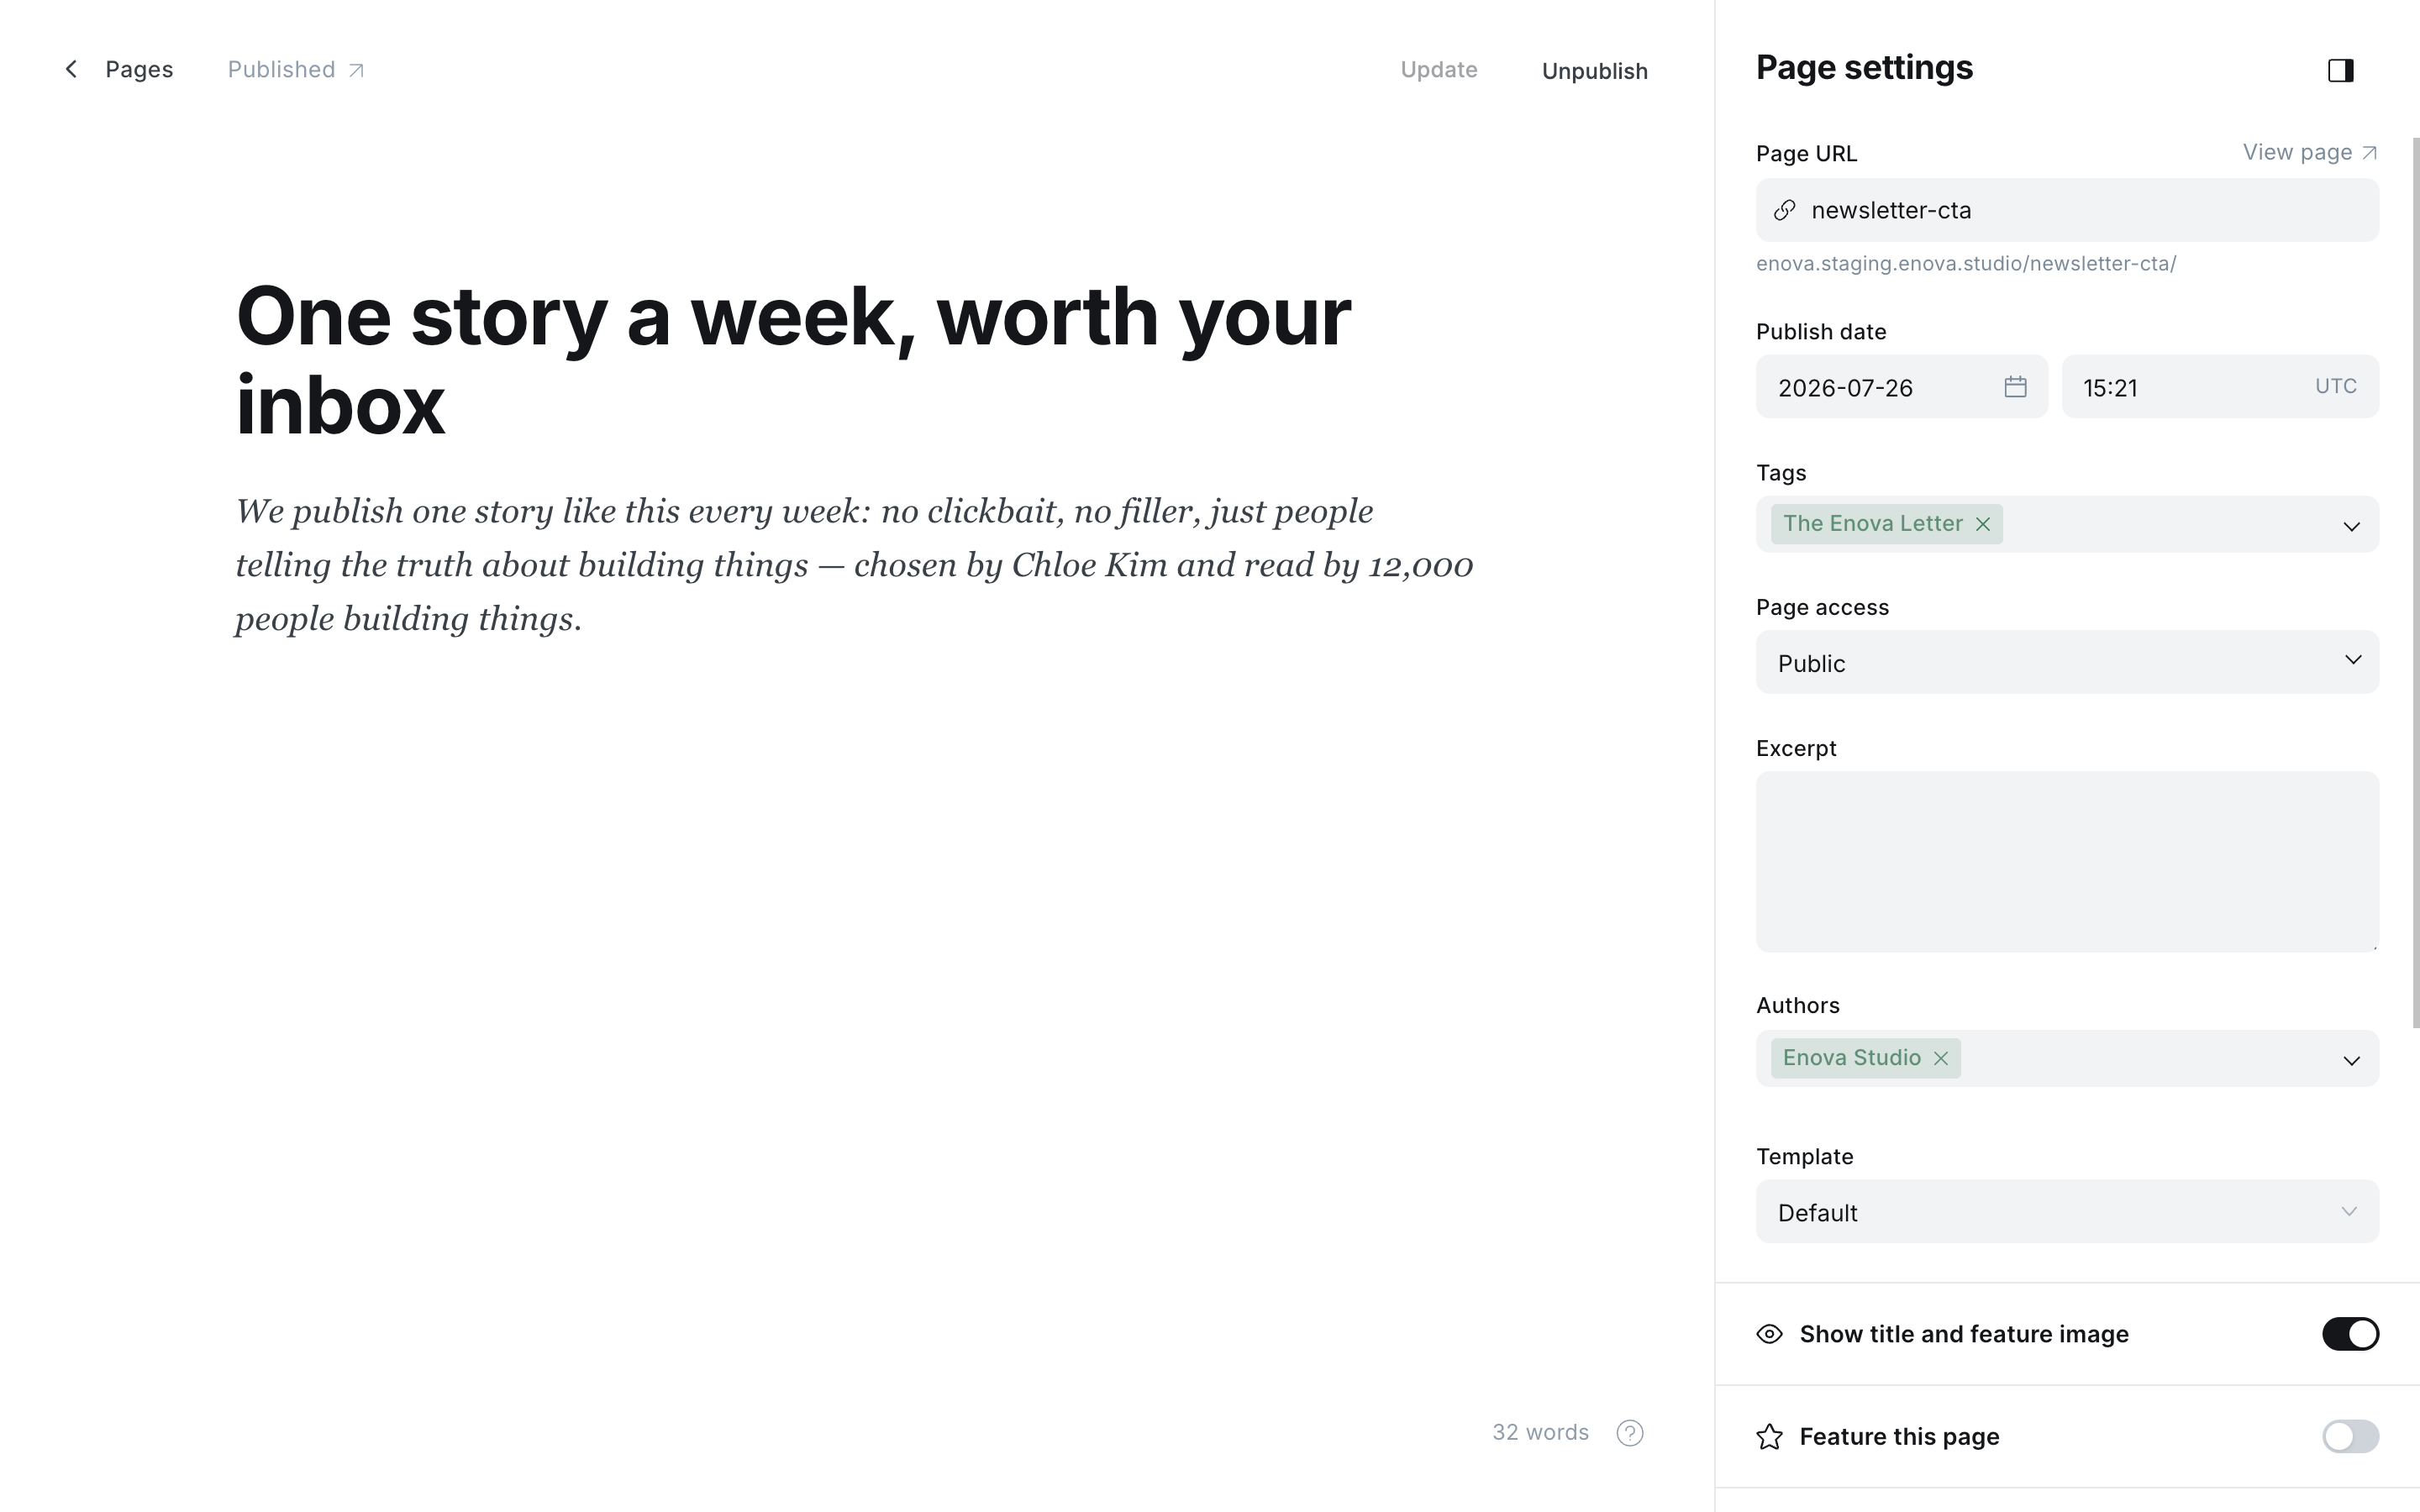Disable Show title and feature image toggle
The image size is (2420, 1512).
(x=2350, y=1334)
